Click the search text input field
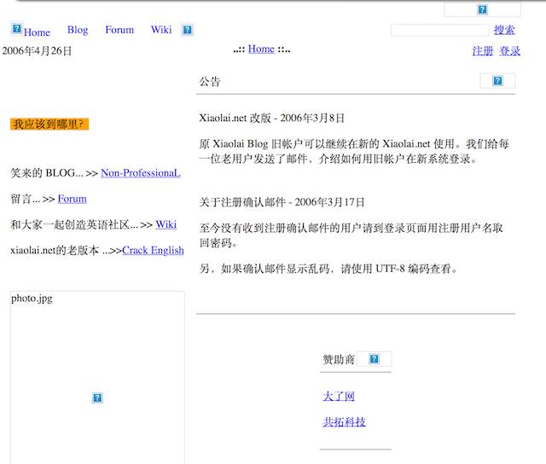Screen dimensions: 546x464 [439, 31]
